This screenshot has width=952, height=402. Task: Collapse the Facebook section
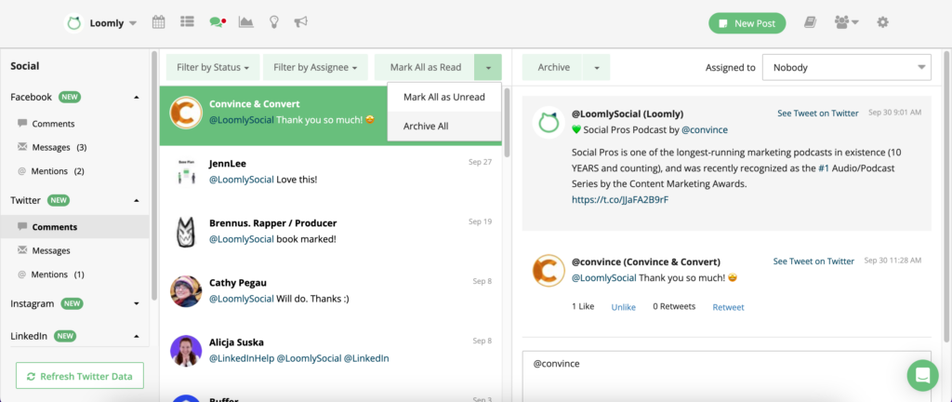click(x=137, y=97)
